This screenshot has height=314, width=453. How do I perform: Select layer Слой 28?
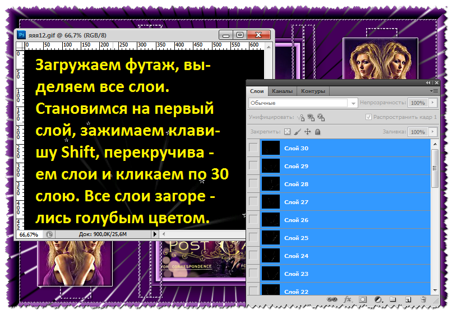click(x=345, y=184)
